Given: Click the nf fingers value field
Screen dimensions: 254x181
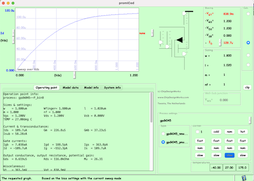Looking at the screenshot, I should 225,84.
